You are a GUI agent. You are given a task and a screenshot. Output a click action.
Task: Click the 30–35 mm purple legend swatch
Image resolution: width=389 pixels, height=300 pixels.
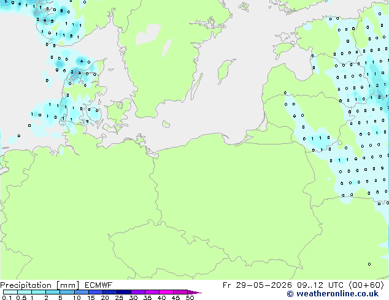[137, 292]
